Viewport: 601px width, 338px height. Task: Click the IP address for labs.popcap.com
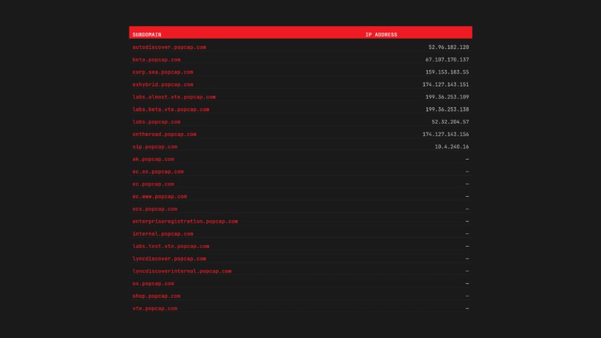(x=450, y=122)
